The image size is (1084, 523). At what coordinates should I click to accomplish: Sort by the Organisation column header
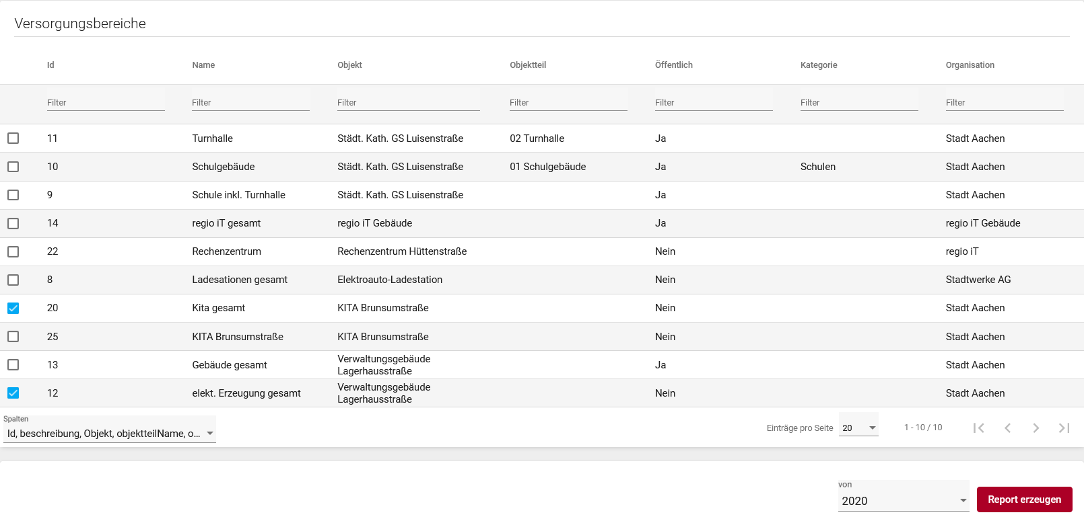click(x=970, y=65)
